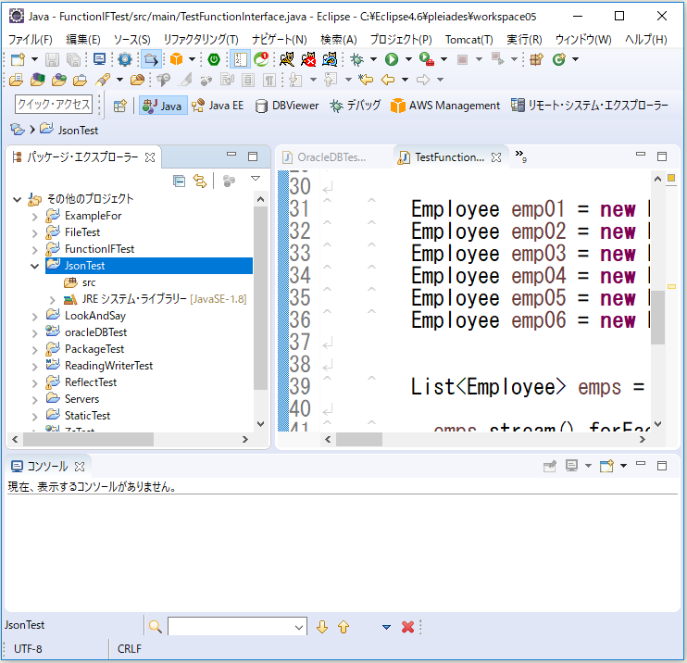The image size is (687, 663).
Task: Click the Save All toolbar icon
Action: [73, 59]
